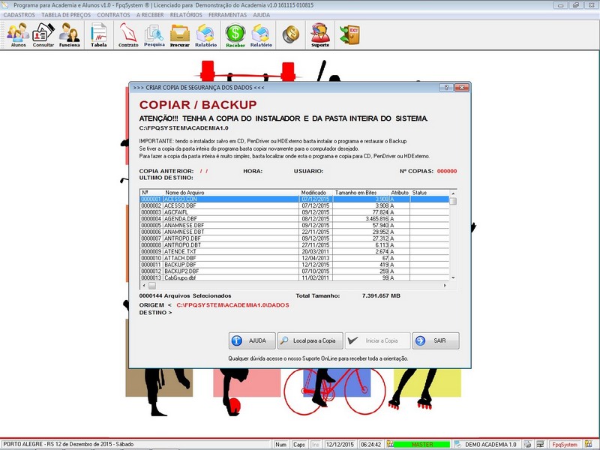The height and width of the screenshot is (450, 600).
Task: Click the Contrato pen icon
Action: click(x=128, y=34)
